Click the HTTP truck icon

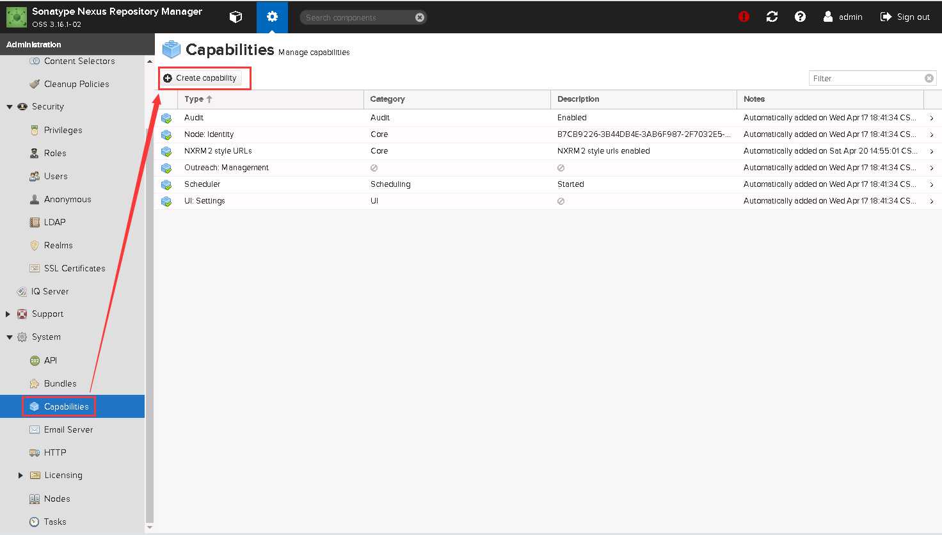coord(35,452)
